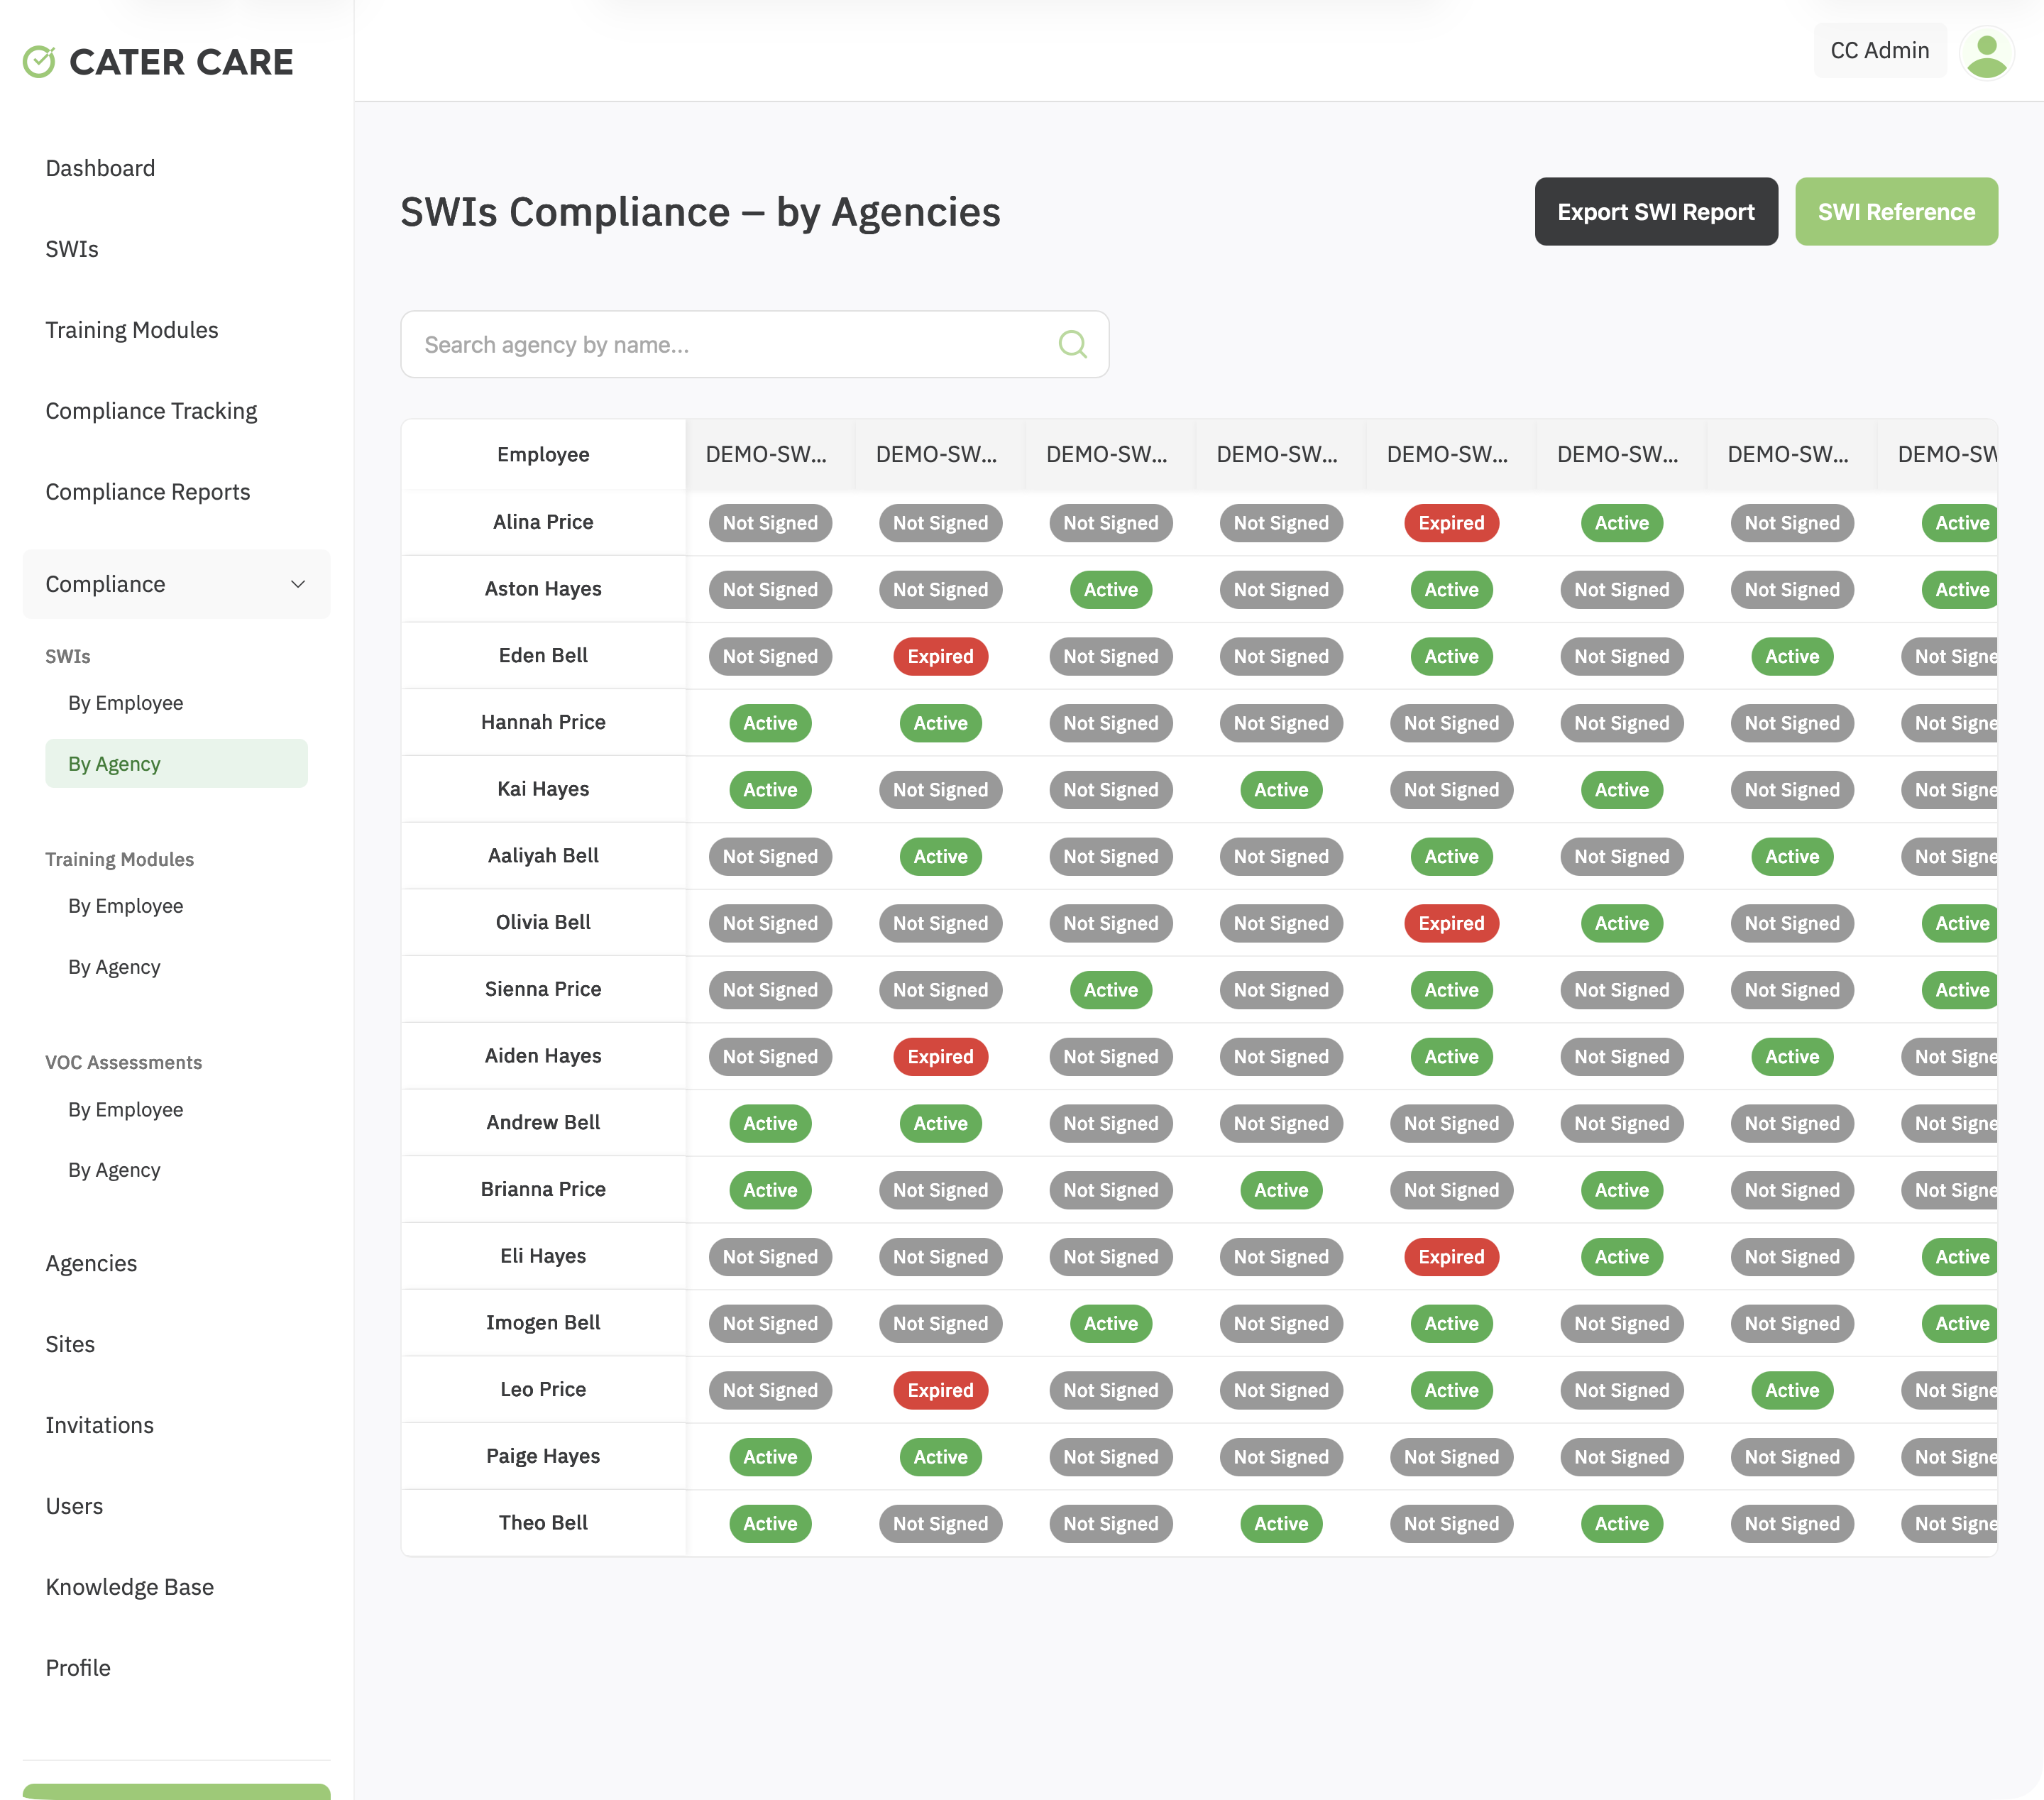
Task: Open Sites sidebar item
Action: pyautogui.click(x=70, y=1344)
